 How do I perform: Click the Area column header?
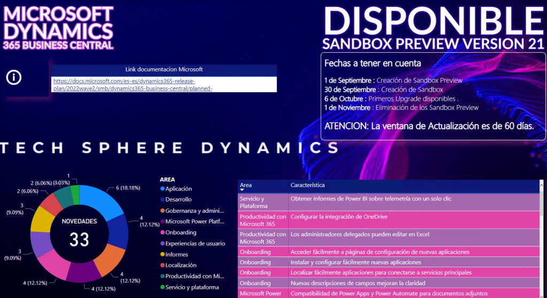pos(246,185)
